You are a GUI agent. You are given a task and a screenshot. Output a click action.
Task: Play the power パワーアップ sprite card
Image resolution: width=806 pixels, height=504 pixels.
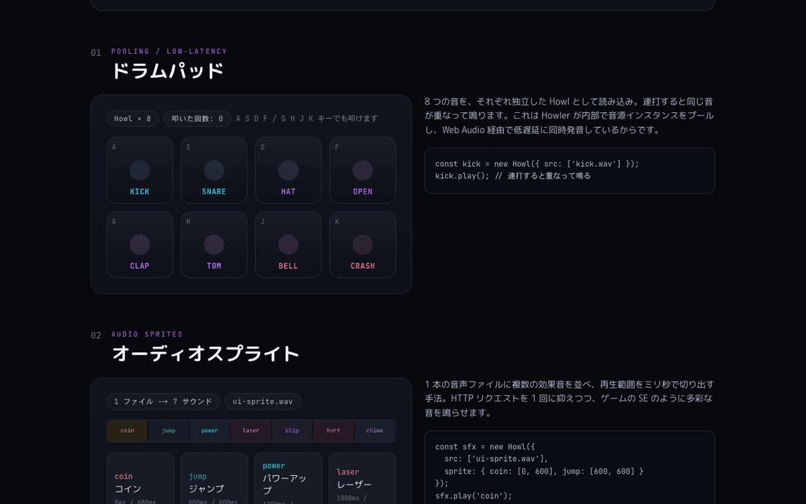[x=288, y=478]
